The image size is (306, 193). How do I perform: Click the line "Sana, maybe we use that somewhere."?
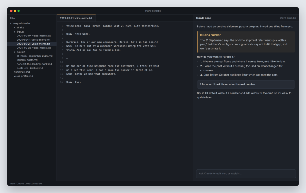coord(91,74)
